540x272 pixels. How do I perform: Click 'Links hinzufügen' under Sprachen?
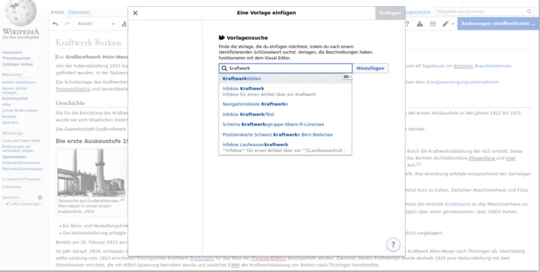click(25, 204)
